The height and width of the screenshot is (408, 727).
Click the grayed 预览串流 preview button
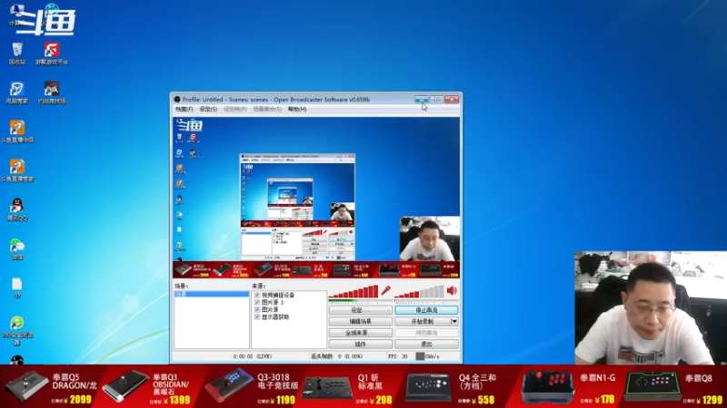point(426,333)
